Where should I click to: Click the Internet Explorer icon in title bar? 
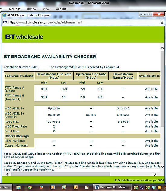(4, 15)
